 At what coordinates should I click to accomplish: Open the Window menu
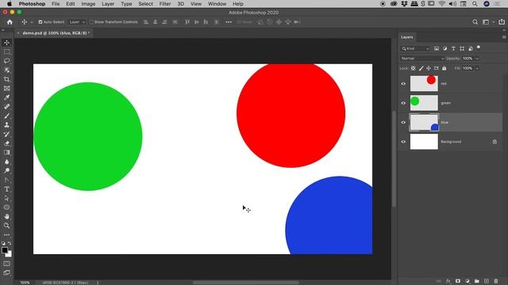pos(217,4)
